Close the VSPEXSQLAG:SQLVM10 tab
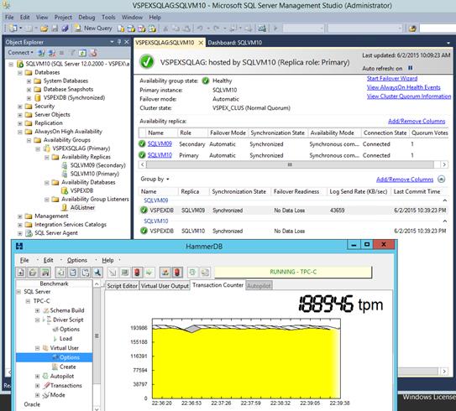The height and width of the screenshot is (411, 456). pos(201,43)
